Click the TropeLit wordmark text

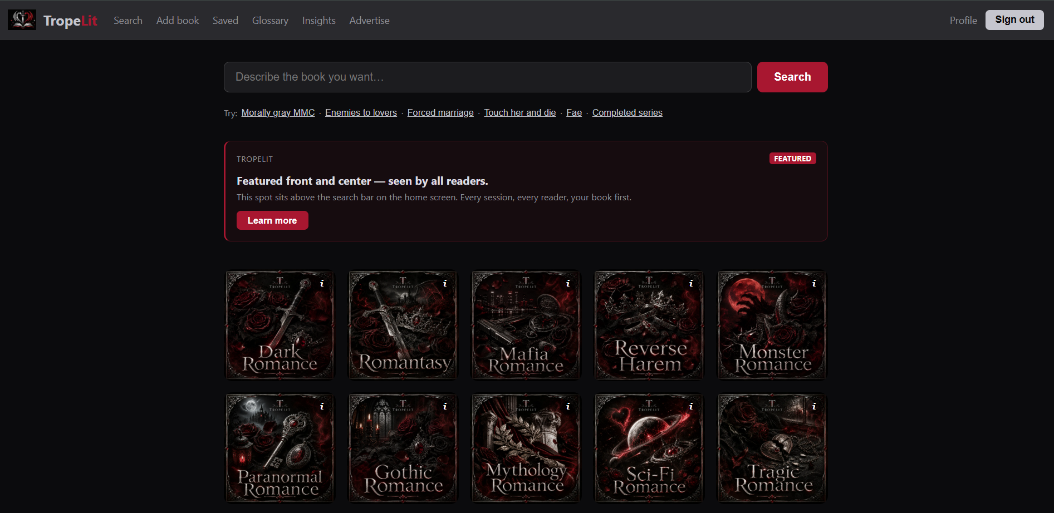point(70,21)
